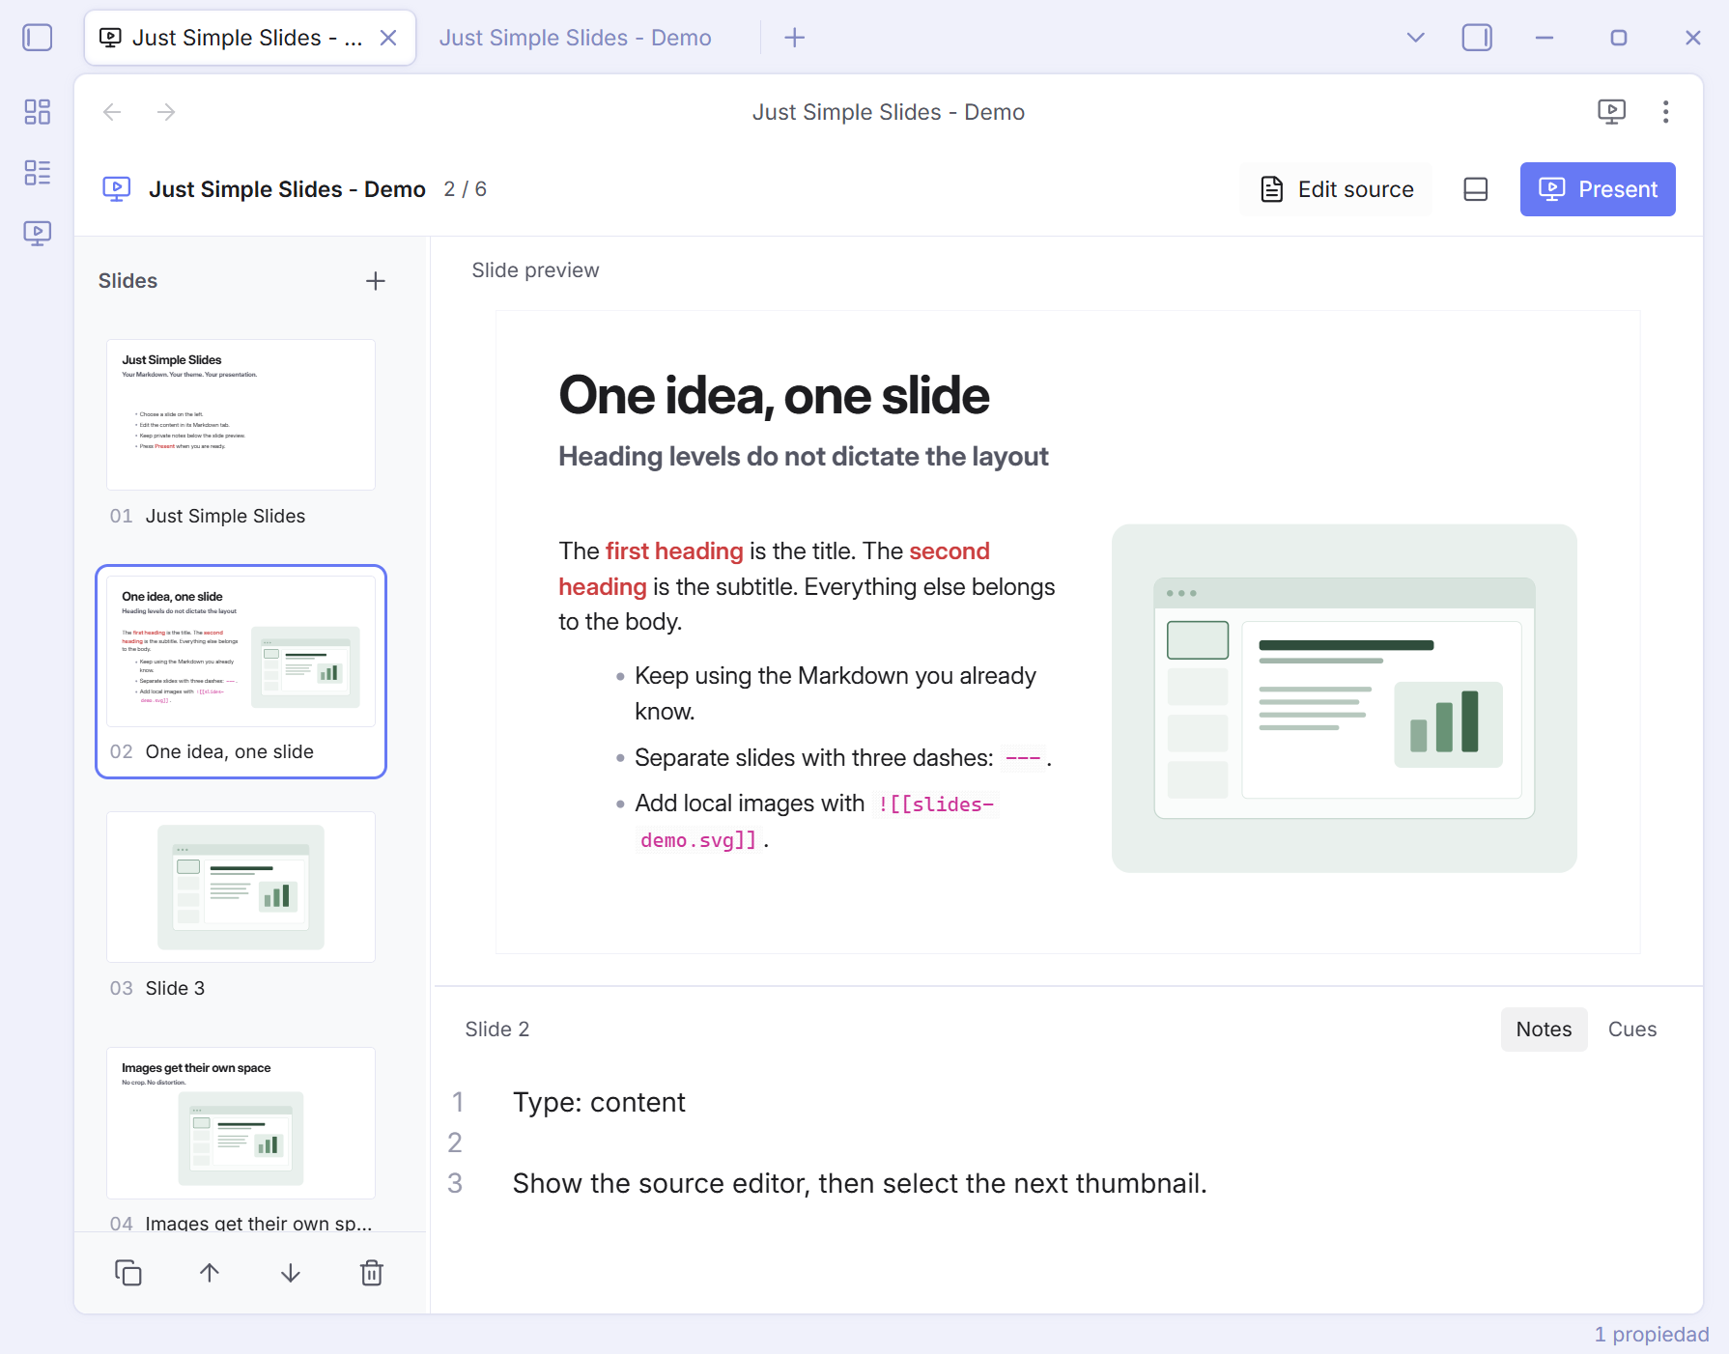Viewport: 1729px width, 1354px height.
Task: Open the More options three-dot menu
Action: click(x=1665, y=112)
